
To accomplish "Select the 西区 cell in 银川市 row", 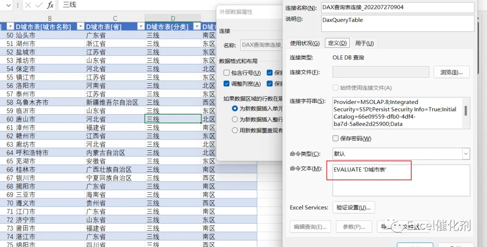I will pyautogui.click(x=229, y=178).
